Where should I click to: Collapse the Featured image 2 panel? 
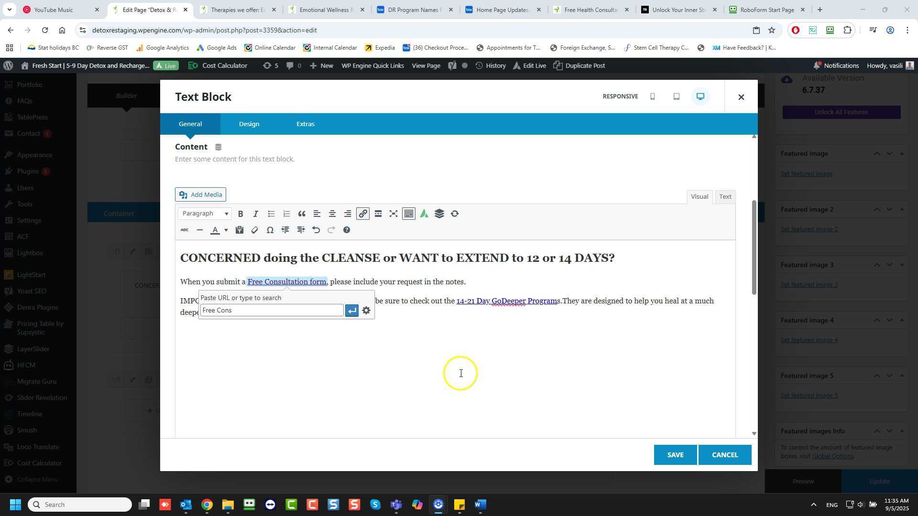pyautogui.click(x=902, y=209)
